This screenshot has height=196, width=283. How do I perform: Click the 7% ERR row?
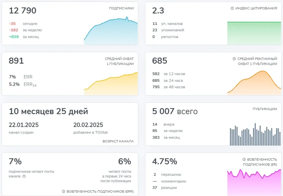(x=21, y=77)
